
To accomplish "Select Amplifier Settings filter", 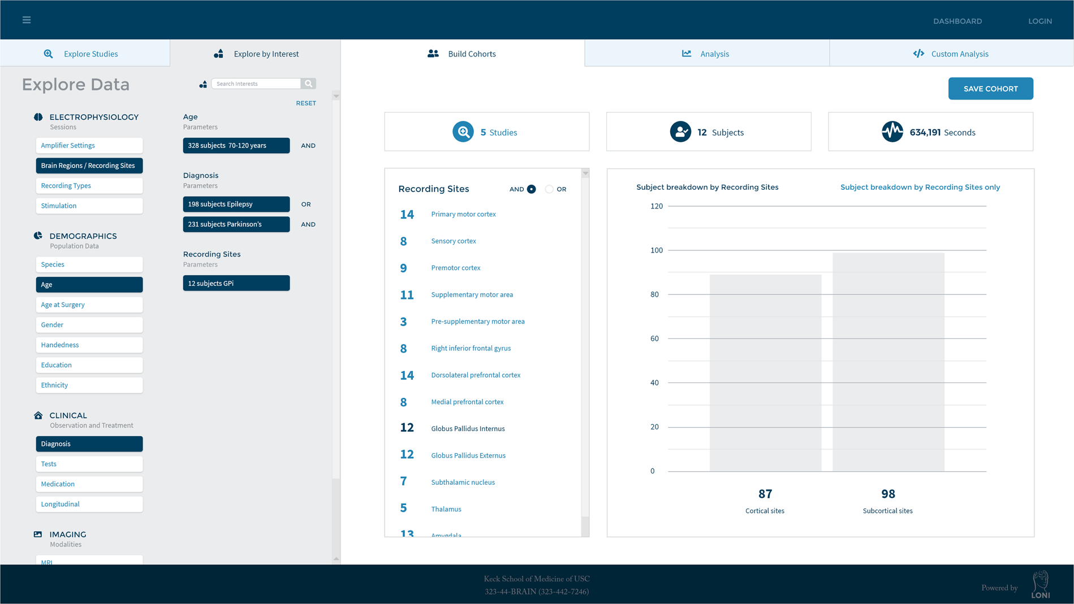I will [x=89, y=145].
